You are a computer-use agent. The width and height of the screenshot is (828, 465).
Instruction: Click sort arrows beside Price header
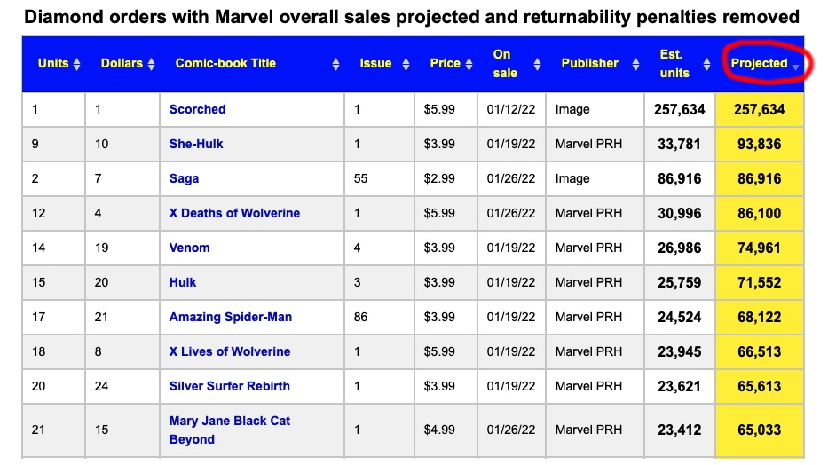(x=469, y=64)
